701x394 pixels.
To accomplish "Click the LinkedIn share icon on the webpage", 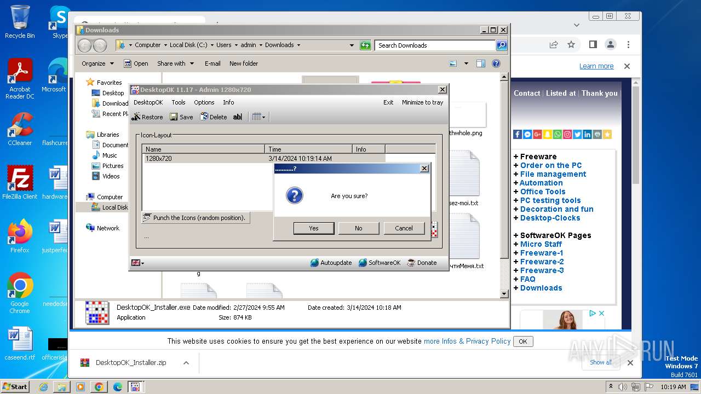I will coord(587,134).
